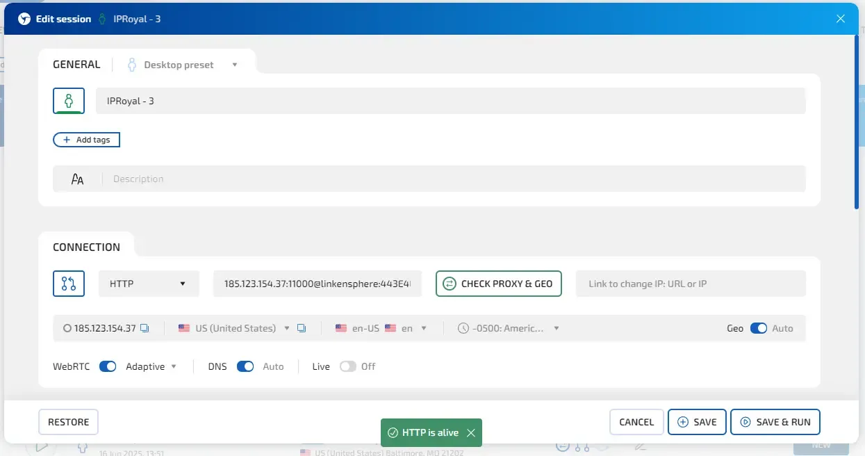This screenshot has width=865, height=456.
Task: Click the Link to change IP input field
Action: (x=690, y=283)
